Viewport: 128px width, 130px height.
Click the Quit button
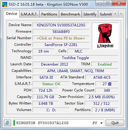(115, 123)
